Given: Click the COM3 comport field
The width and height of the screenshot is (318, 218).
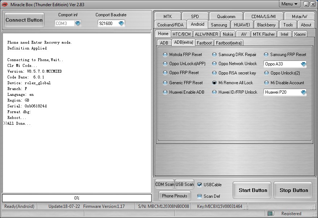Looking at the screenshot, I should pyautogui.click(x=65, y=23).
